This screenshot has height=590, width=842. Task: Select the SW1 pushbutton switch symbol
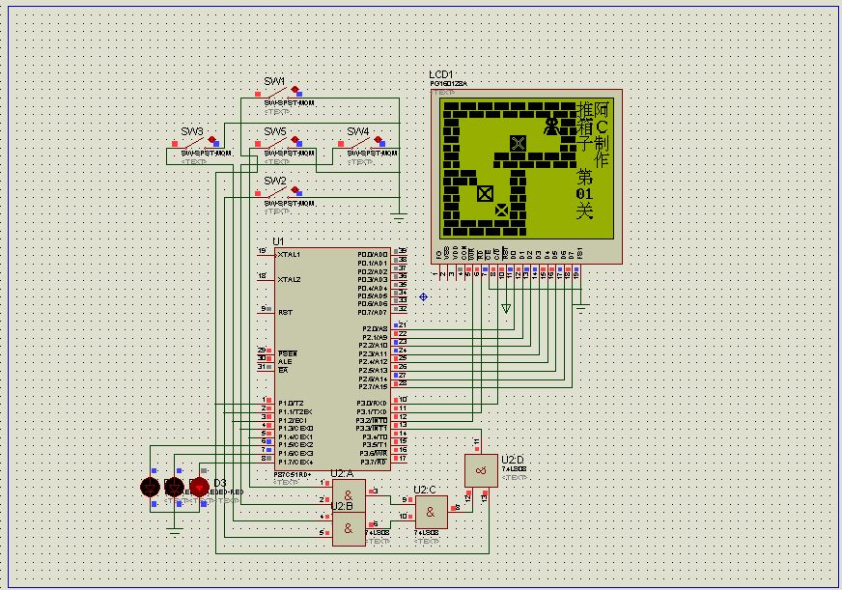pyautogui.click(x=278, y=93)
